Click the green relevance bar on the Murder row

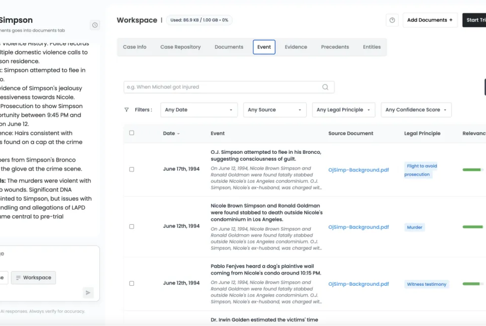pyautogui.click(x=472, y=227)
